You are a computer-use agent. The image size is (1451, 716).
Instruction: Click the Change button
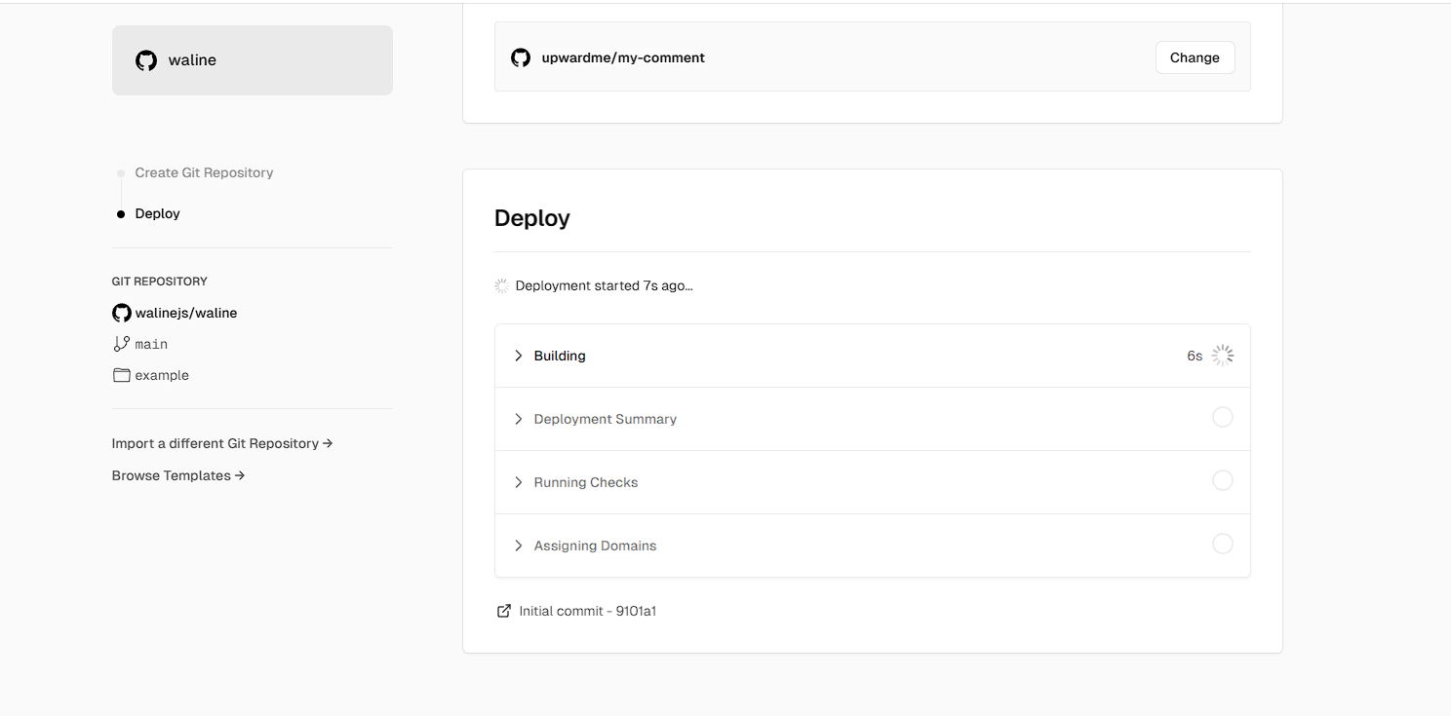[x=1195, y=57]
